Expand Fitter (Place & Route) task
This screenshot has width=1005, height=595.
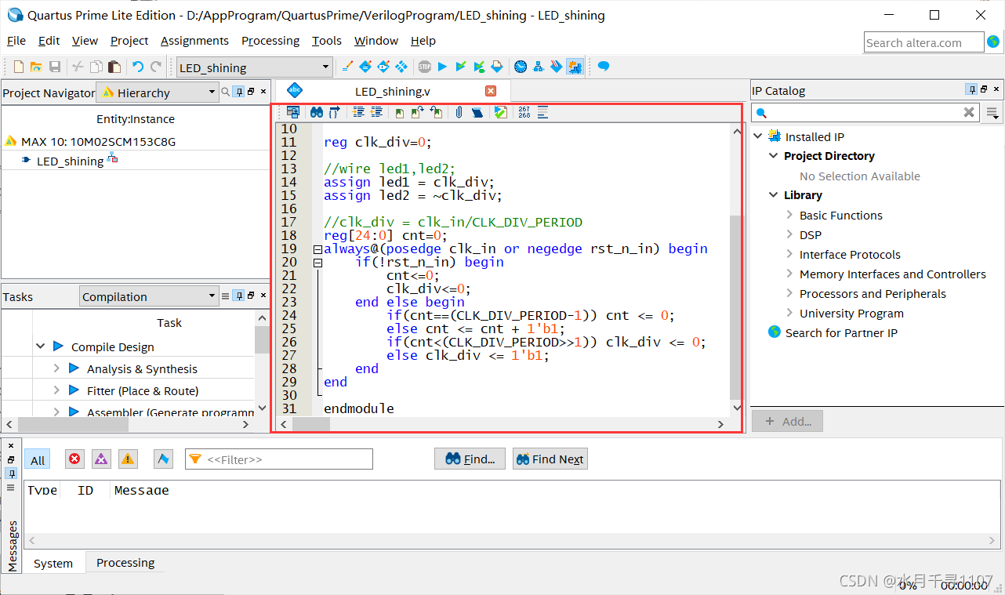[56, 390]
